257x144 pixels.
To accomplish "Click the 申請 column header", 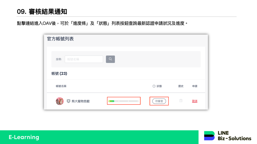I will point(195,86).
